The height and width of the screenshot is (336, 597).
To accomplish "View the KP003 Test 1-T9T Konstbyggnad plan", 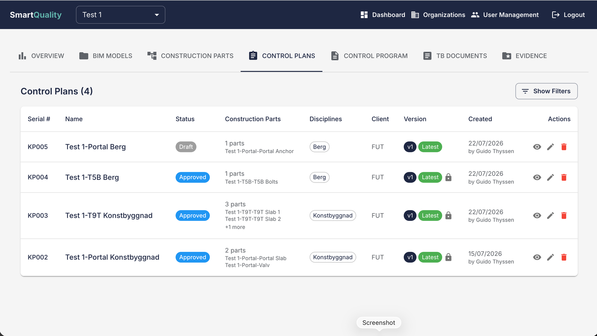I will (537, 215).
